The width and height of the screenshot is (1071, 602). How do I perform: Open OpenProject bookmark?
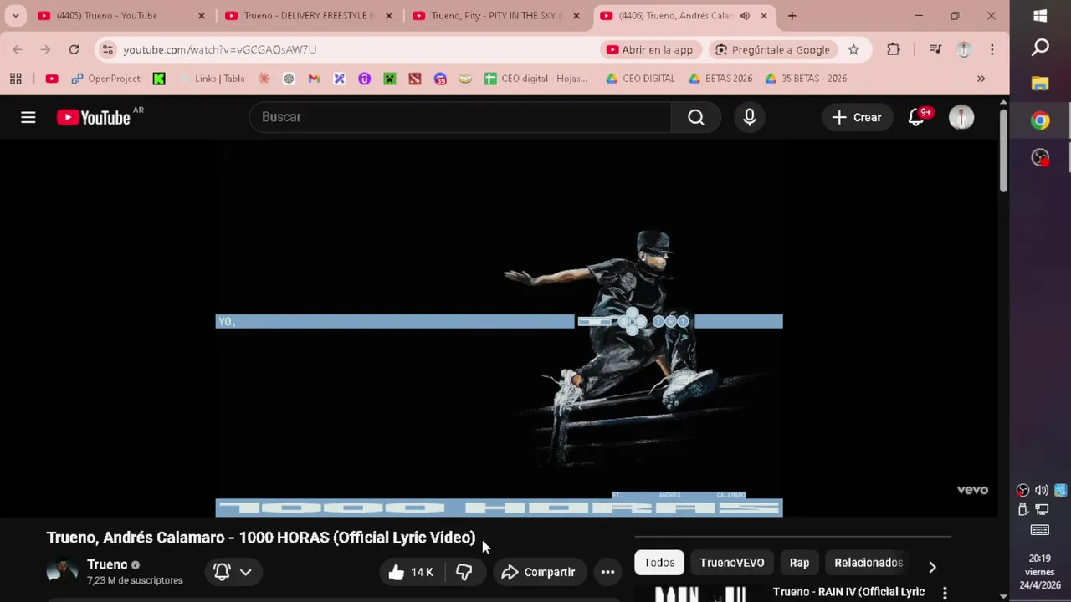(106, 79)
